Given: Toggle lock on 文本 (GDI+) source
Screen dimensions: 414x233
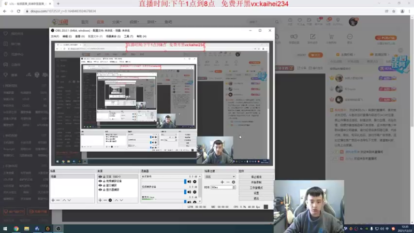Looking at the screenshot, I should (104, 177).
